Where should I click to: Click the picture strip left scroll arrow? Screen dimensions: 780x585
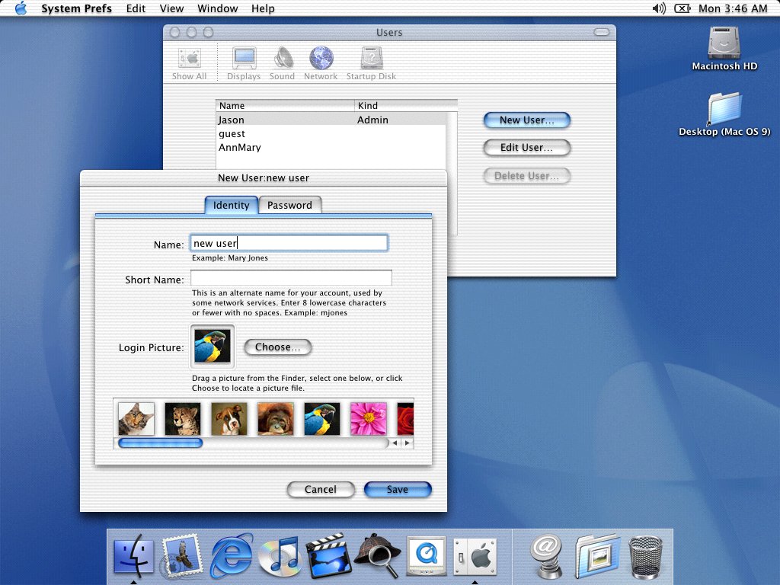(x=395, y=443)
